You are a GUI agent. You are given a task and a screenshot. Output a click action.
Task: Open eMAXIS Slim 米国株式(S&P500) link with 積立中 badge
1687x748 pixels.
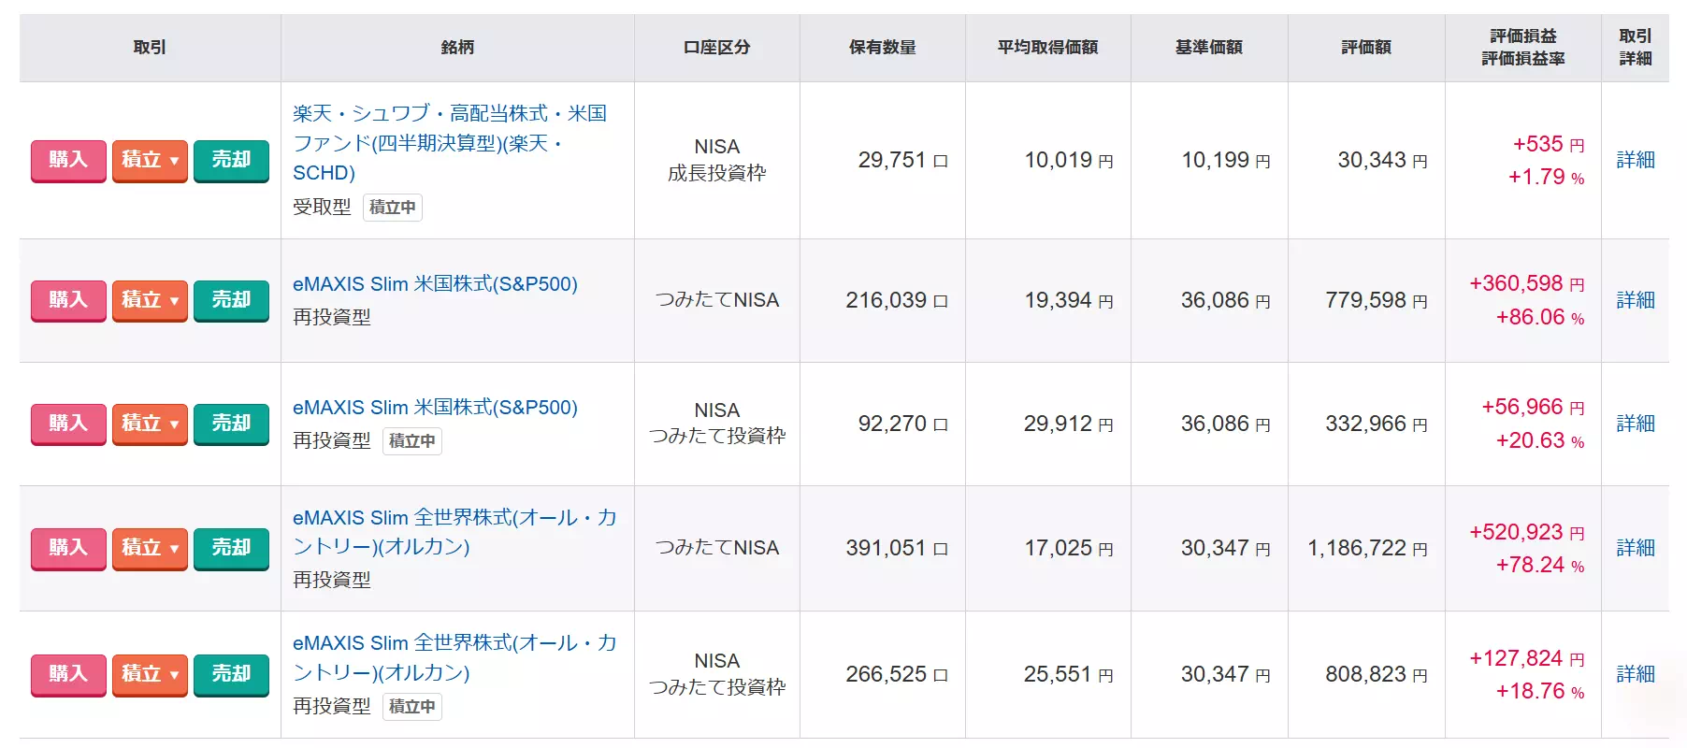(435, 408)
